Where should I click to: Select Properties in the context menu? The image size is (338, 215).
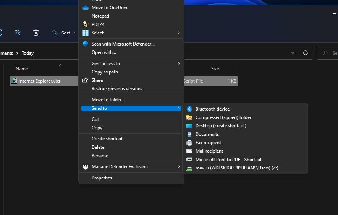pyautogui.click(x=102, y=178)
